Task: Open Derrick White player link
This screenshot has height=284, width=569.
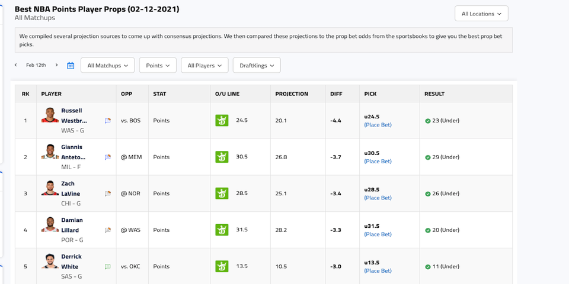Action: click(x=72, y=262)
